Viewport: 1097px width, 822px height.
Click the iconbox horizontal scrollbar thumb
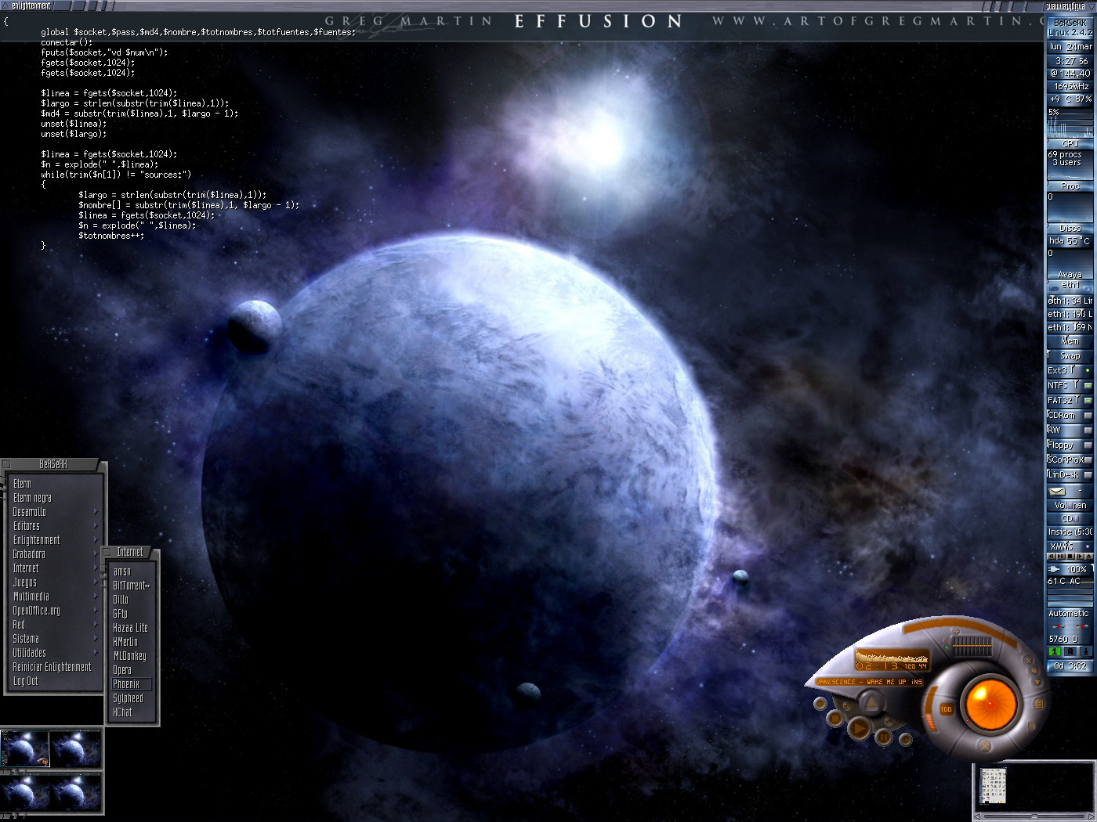tap(1034, 817)
